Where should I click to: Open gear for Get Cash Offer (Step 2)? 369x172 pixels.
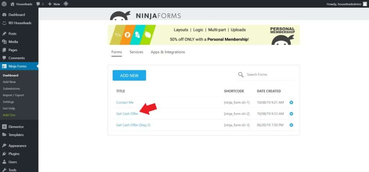click(x=291, y=125)
